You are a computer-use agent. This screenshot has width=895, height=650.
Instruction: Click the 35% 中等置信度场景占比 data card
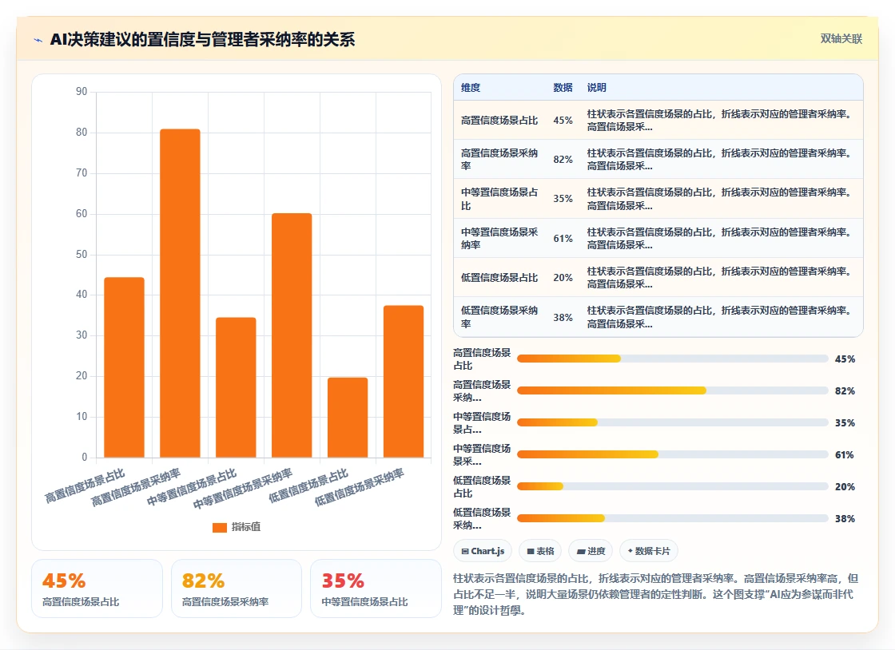(x=376, y=589)
